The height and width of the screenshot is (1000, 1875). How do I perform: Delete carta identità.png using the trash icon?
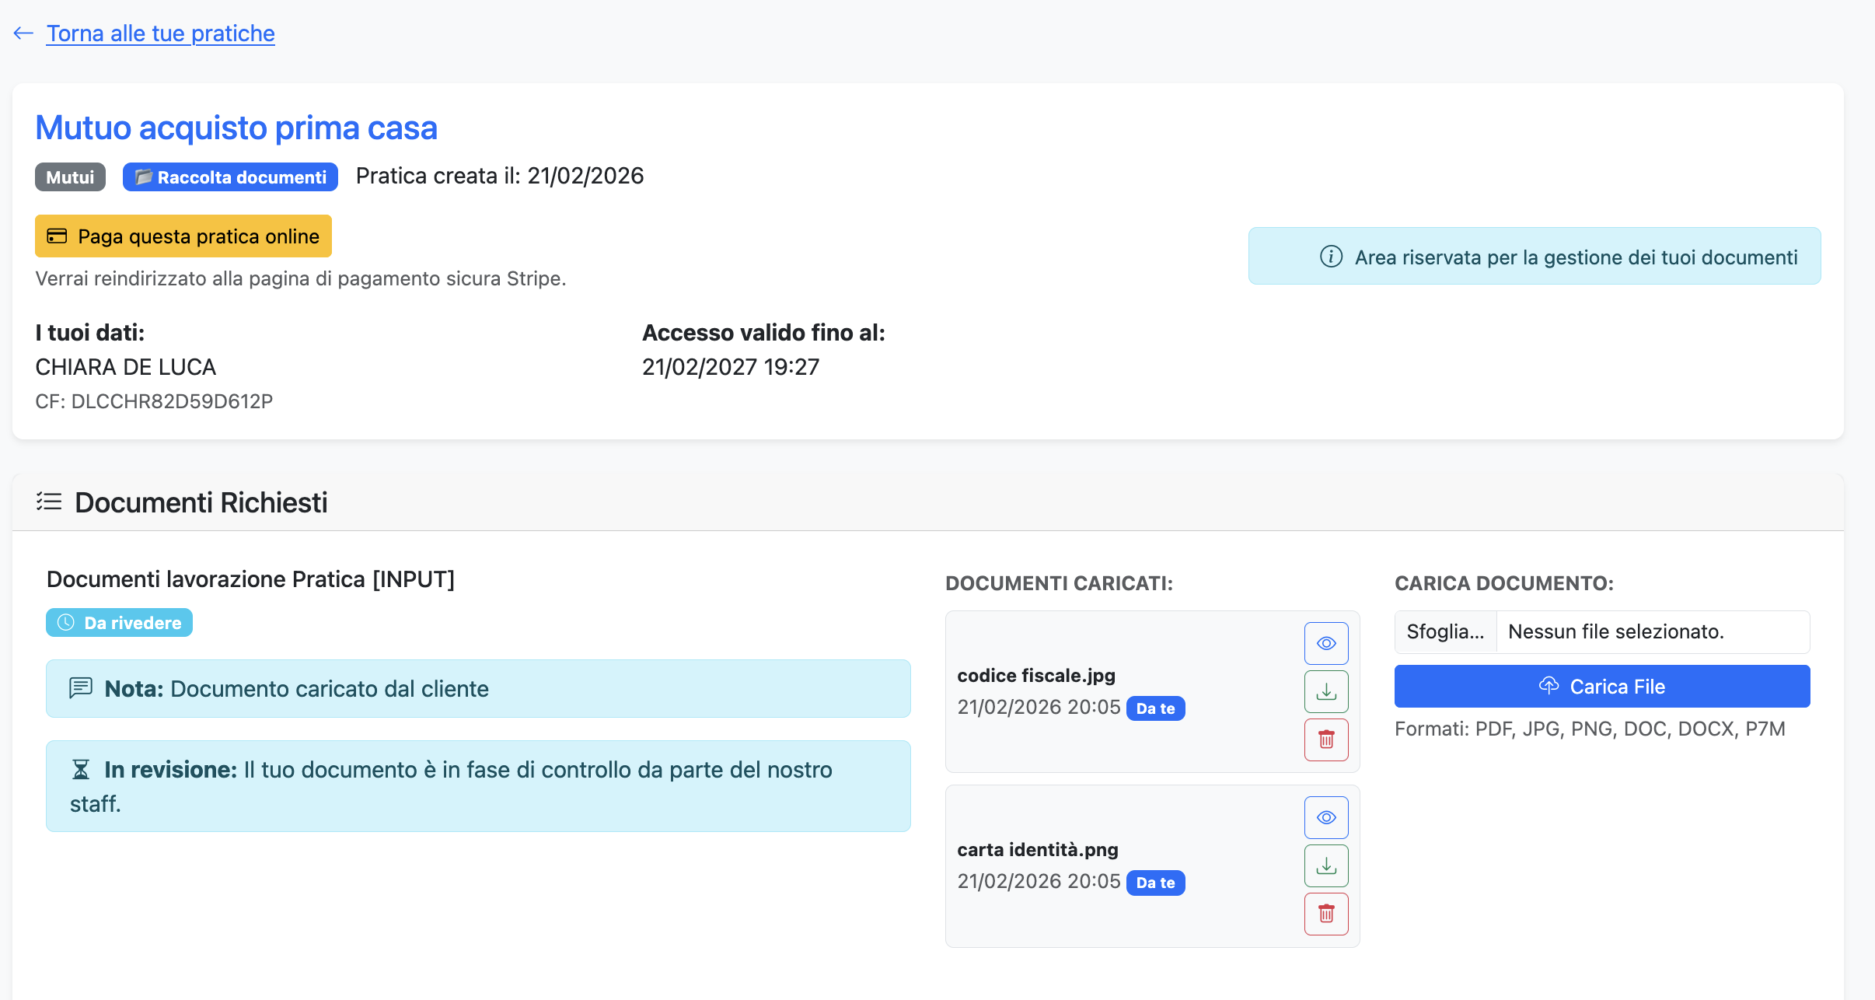point(1325,914)
